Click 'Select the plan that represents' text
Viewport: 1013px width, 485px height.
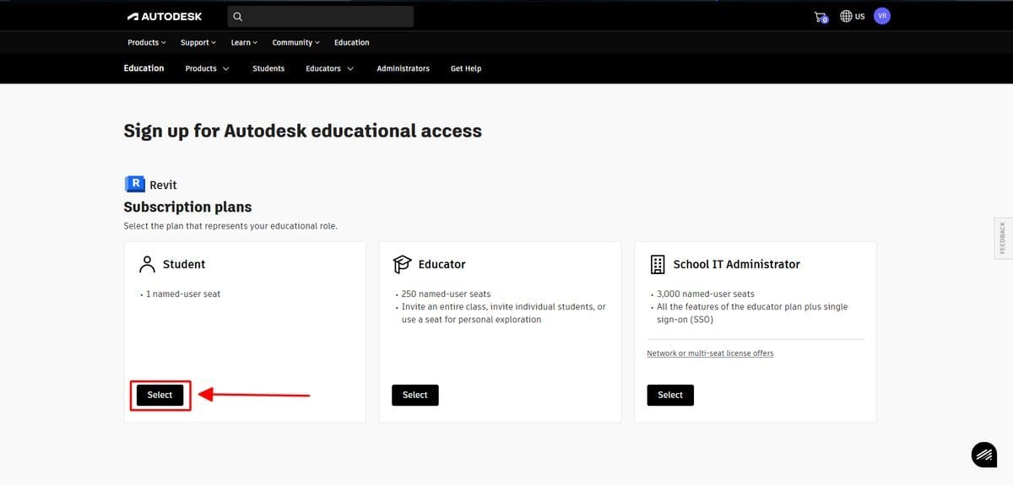point(230,226)
